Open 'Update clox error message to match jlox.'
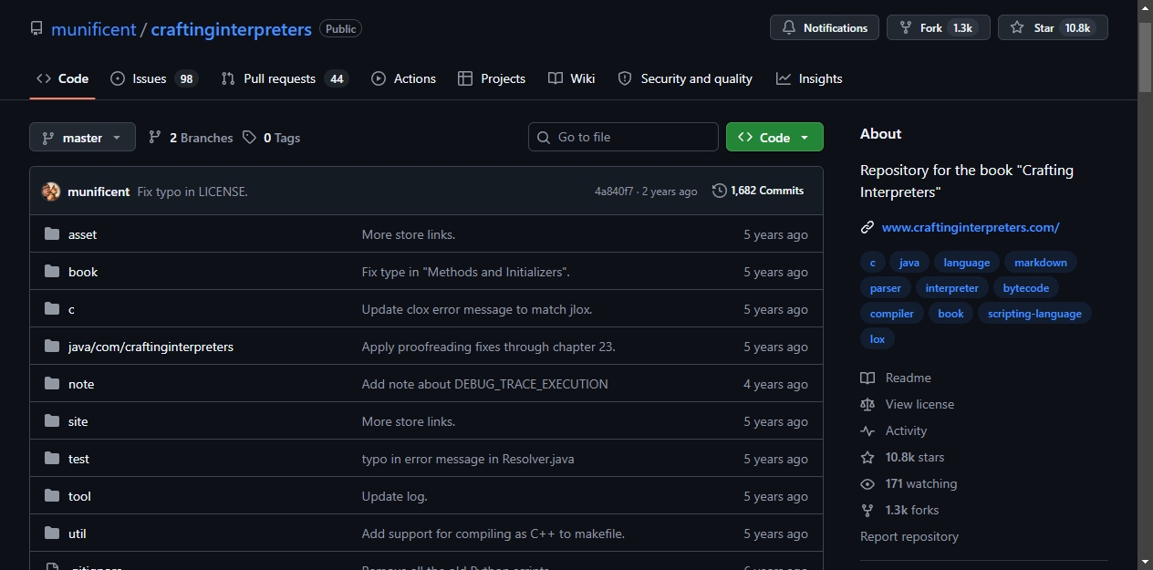 (477, 309)
